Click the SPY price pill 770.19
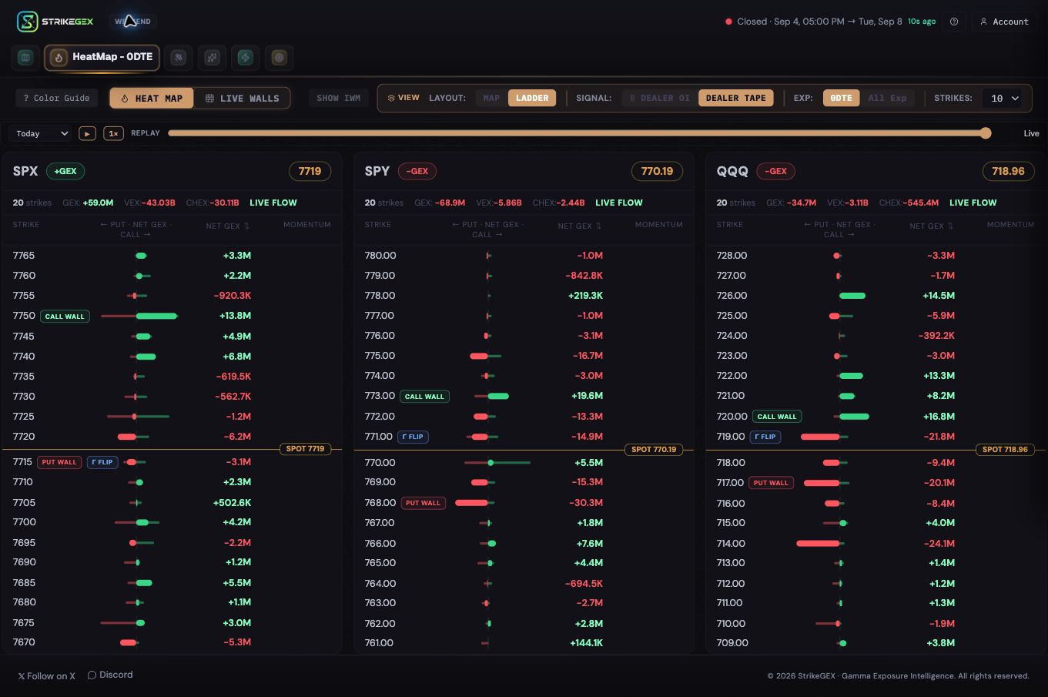 point(657,171)
